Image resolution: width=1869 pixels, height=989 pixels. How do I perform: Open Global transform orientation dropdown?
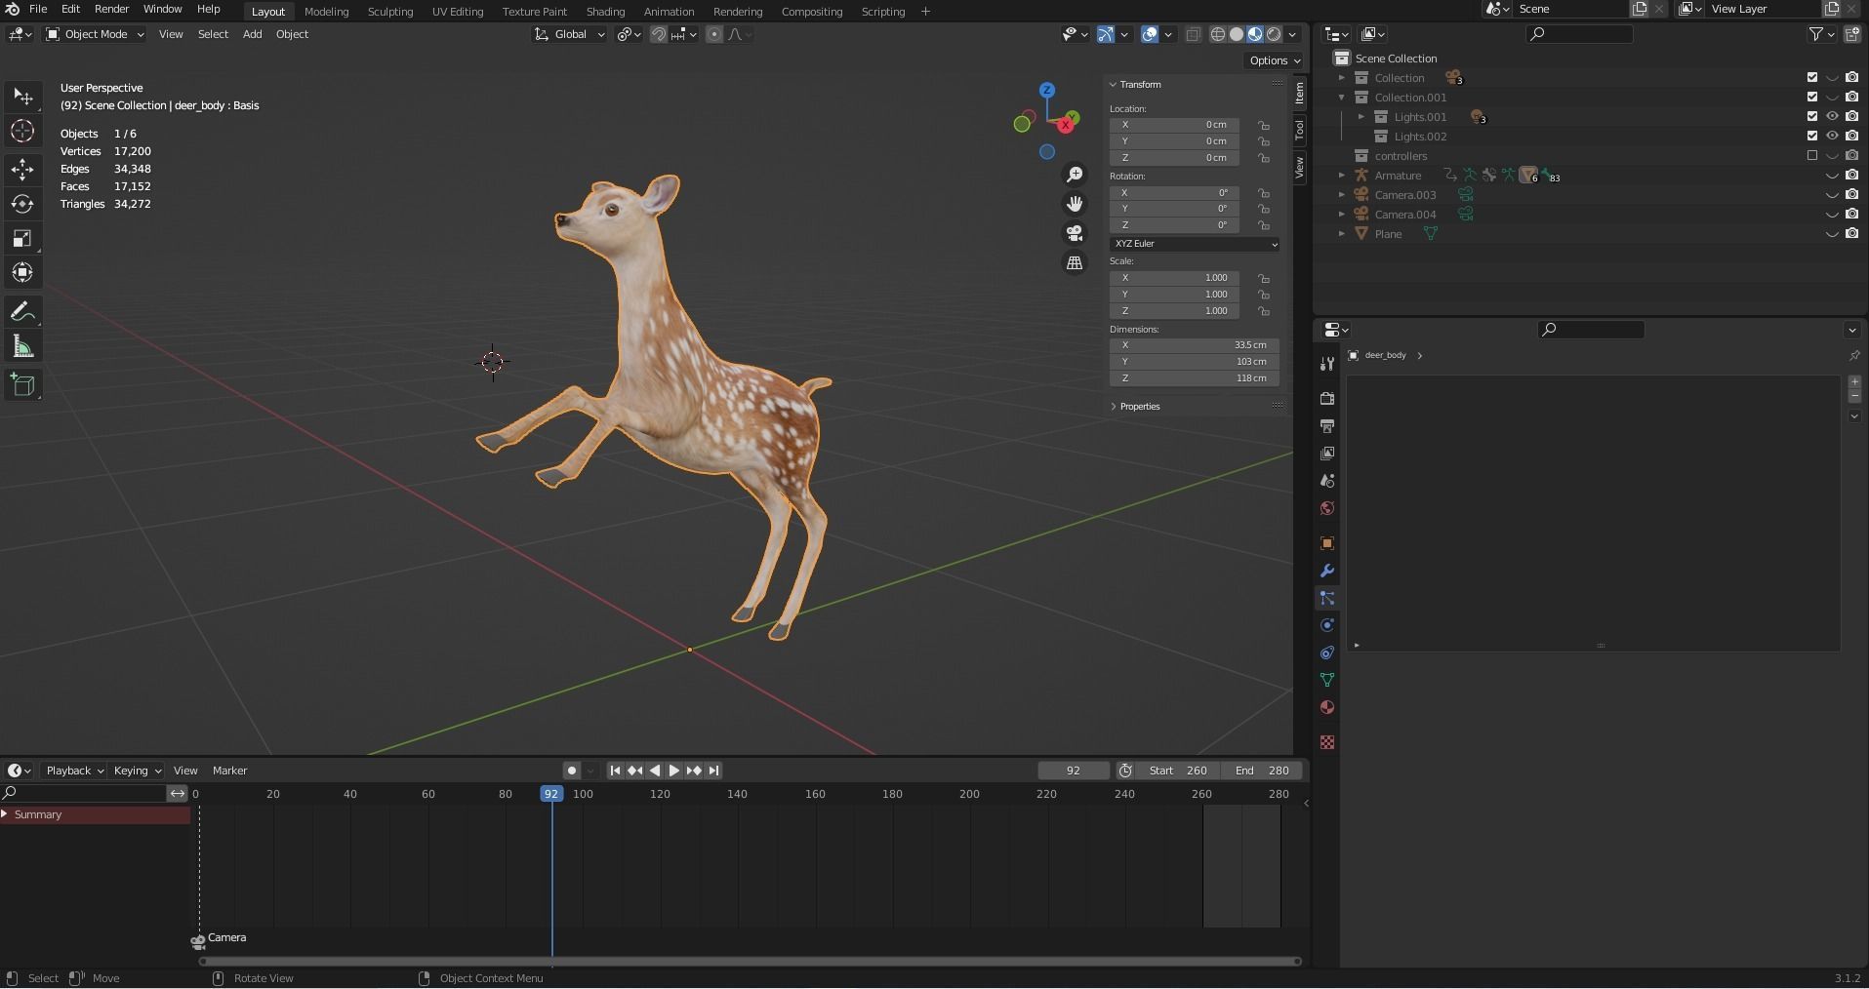(570, 34)
